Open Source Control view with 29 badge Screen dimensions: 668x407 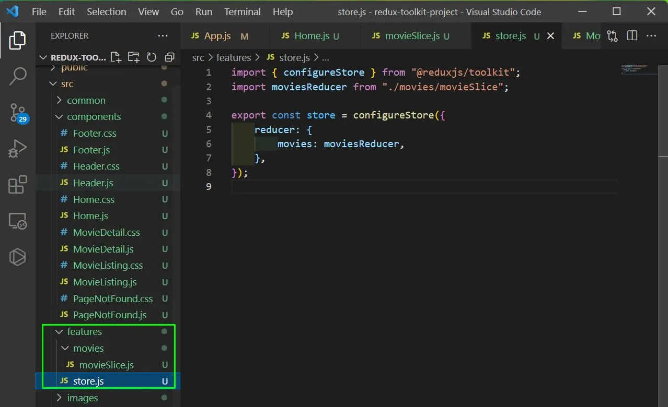[18, 113]
